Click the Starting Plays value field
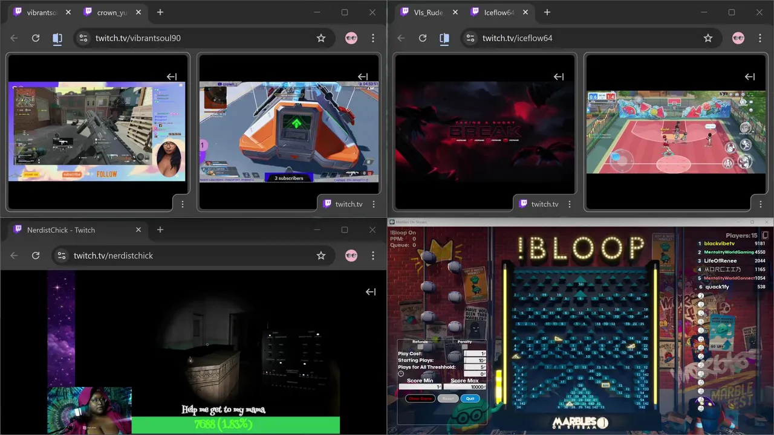This screenshot has height=435, width=774. point(475,361)
